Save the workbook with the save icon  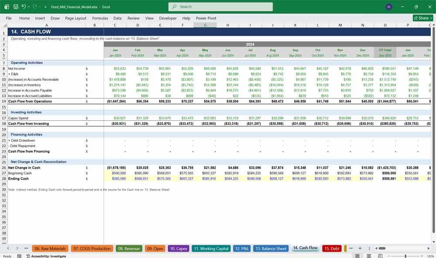click(x=16, y=7)
